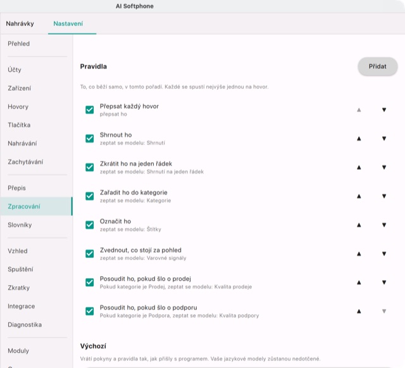Go to Nahrávání settings

tap(37, 144)
